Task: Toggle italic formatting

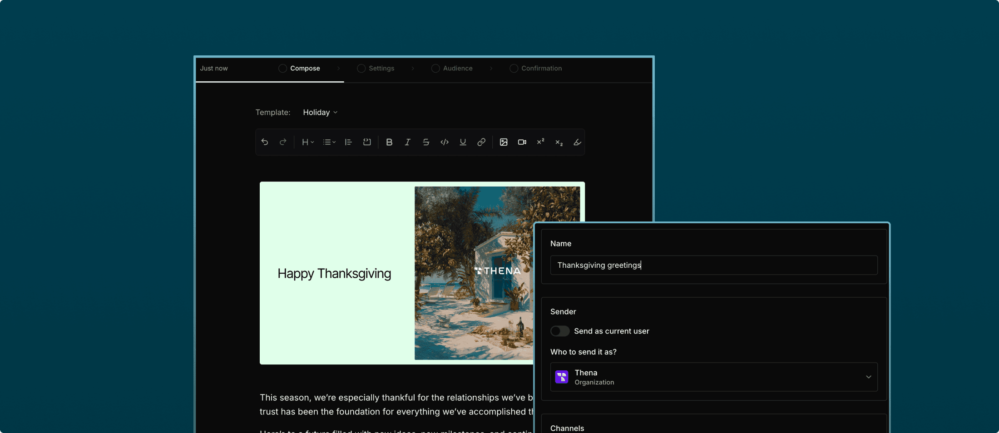Action: point(408,142)
